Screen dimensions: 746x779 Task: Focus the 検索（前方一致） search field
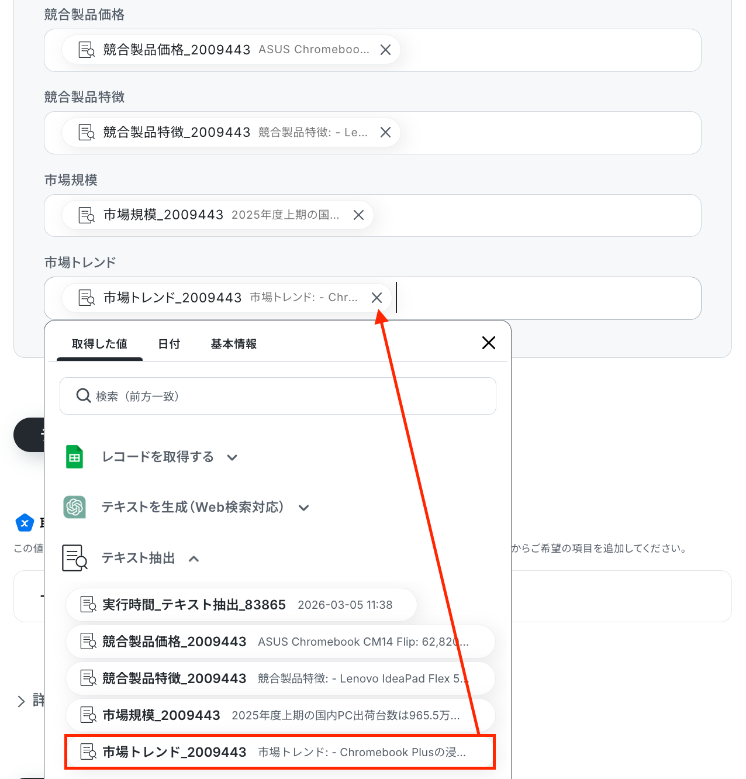coord(278,396)
